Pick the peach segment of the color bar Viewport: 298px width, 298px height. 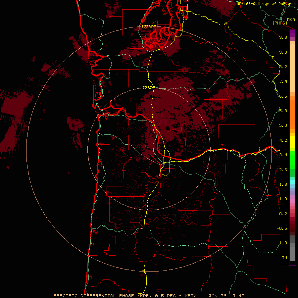click(x=292, y=67)
